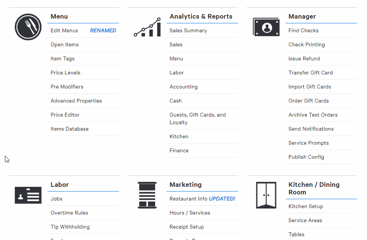Open Guests, Gift Cards, and Loyalty reports
Viewport: 367px width, 240px height.
tap(198, 118)
